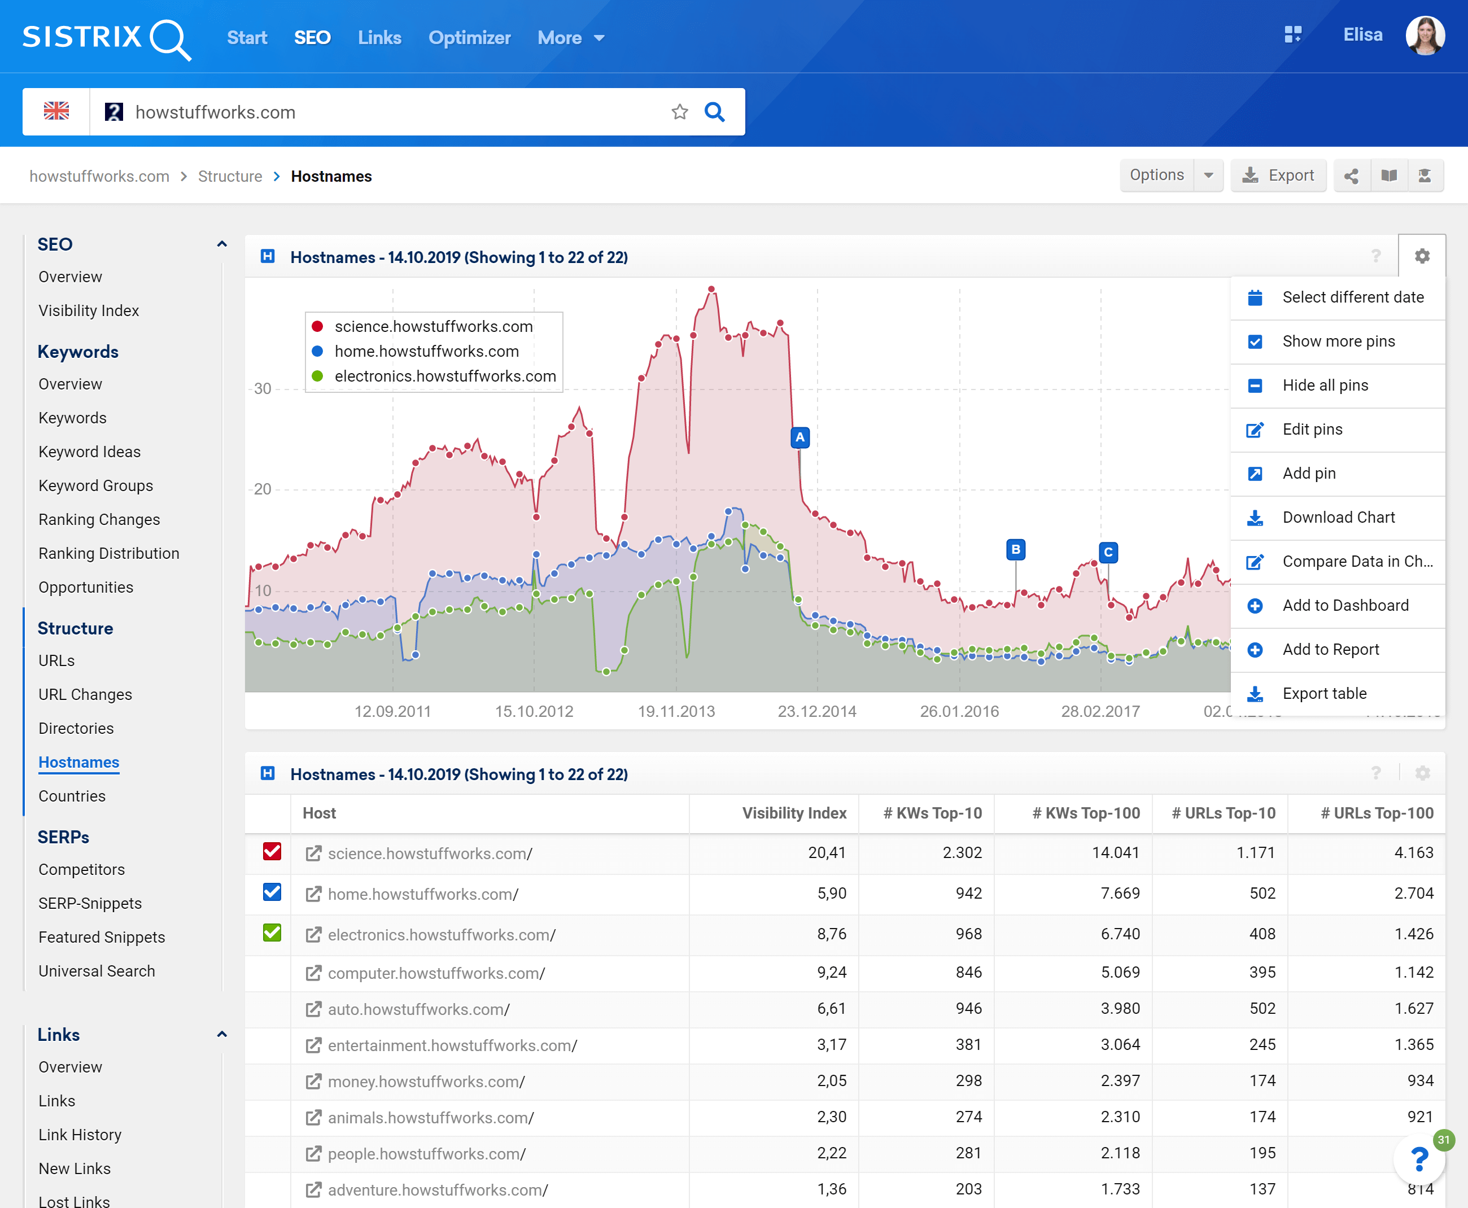This screenshot has height=1208, width=1468.
Task: Choose Download Chart menu item
Action: tap(1338, 518)
